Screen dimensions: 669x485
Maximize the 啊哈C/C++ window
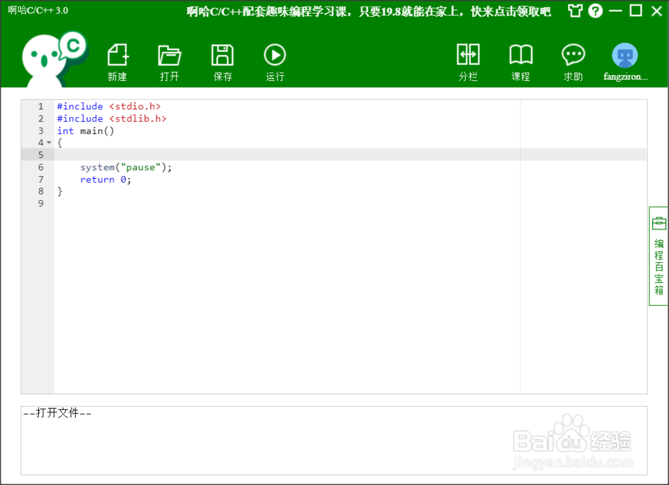636,11
